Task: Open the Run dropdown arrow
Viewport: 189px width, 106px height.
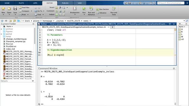Action: pyautogui.click(x=84, y=15)
